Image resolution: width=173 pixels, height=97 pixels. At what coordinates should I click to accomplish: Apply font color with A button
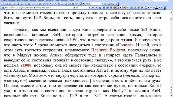coord(157,8)
